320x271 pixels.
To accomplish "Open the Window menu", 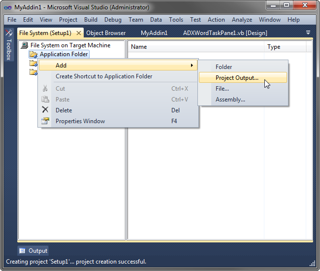I will click(270, 20).
